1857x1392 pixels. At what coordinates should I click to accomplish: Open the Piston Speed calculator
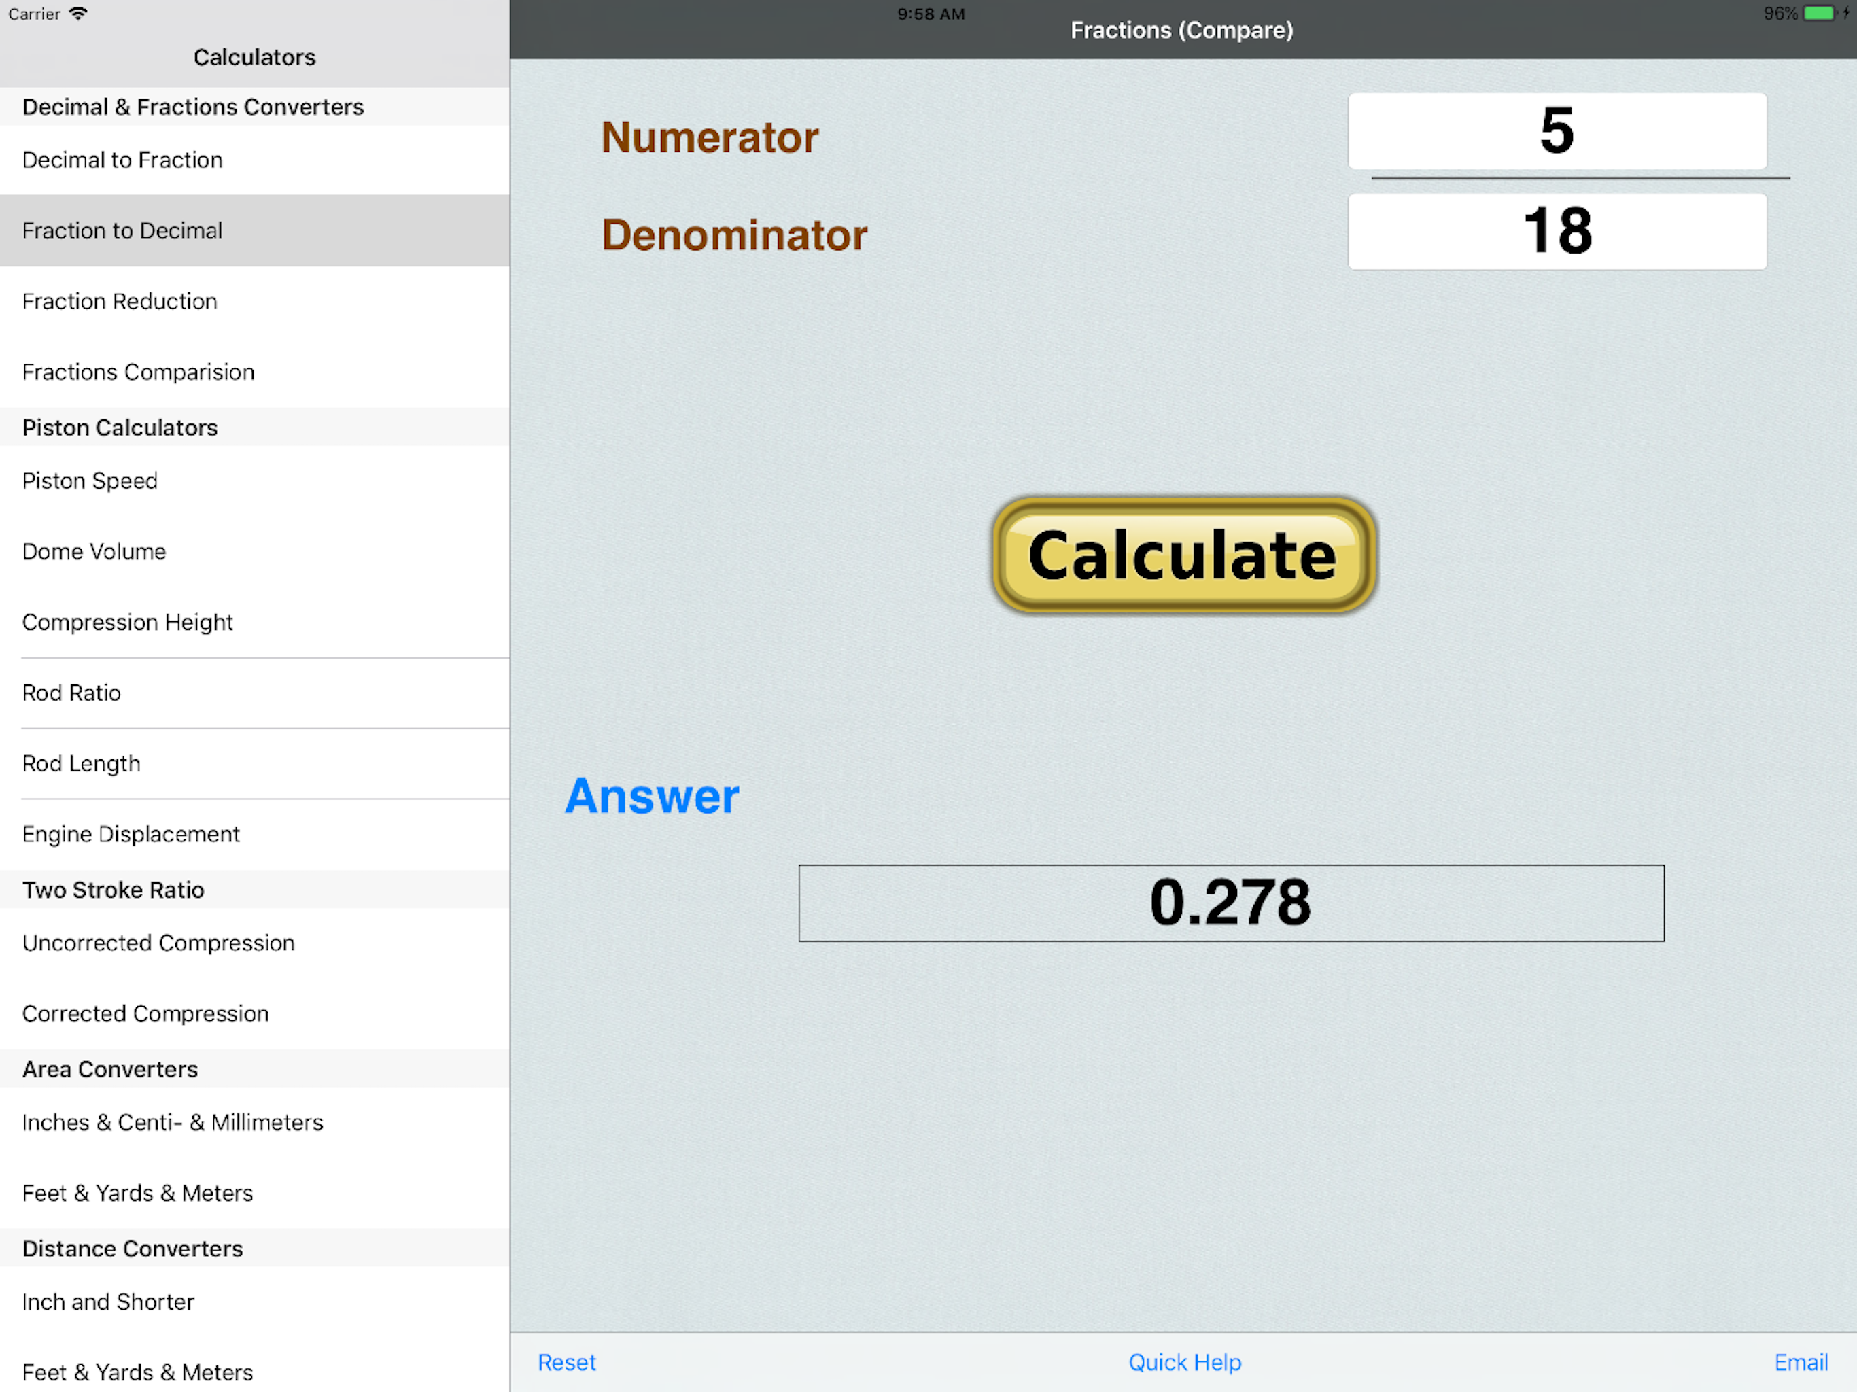[x=90, y=481]
